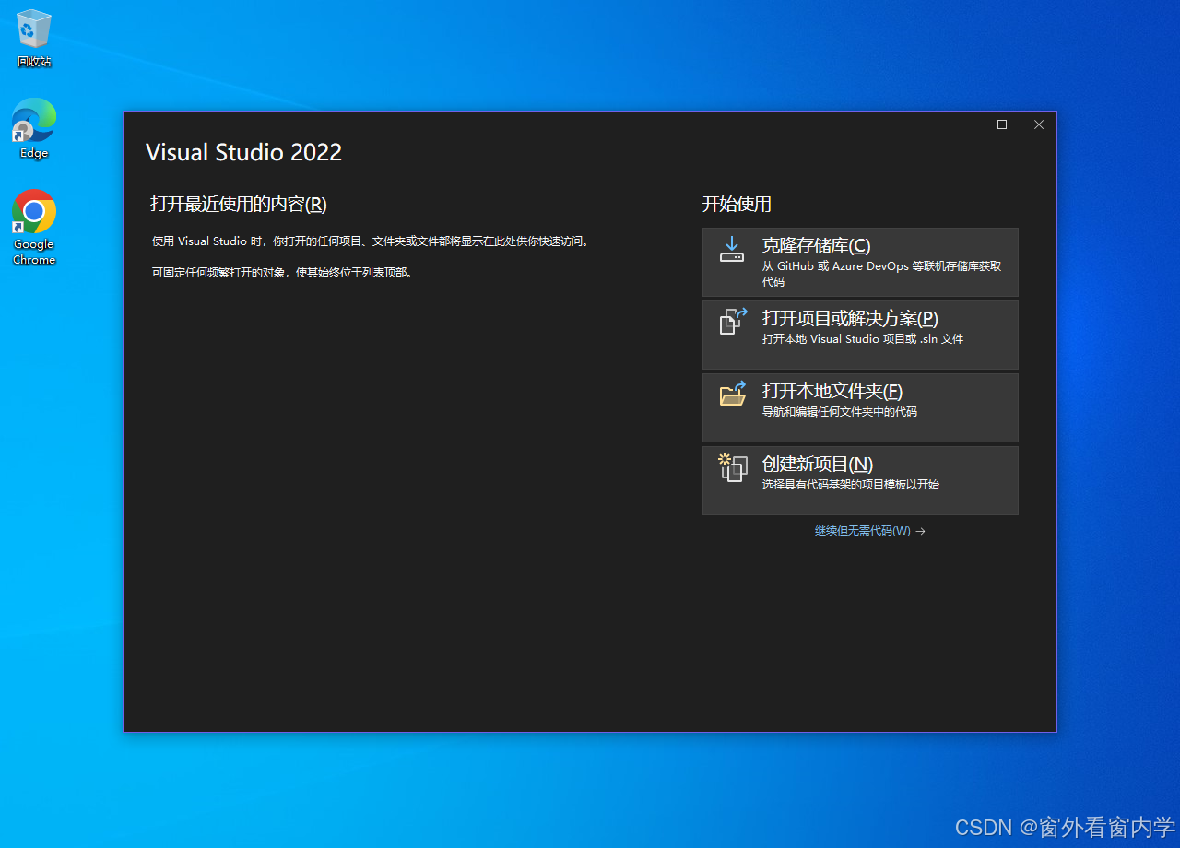Screen dimensions: 1180x848
Task: Click the Visual Studio 2022 title
Action: click(x=243, y=152)
